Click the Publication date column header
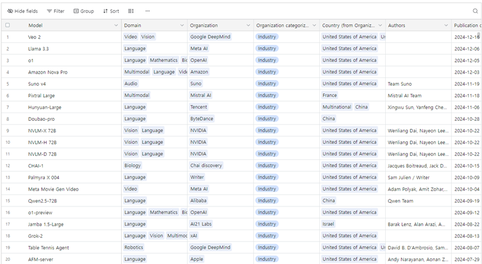 (467, 26)
